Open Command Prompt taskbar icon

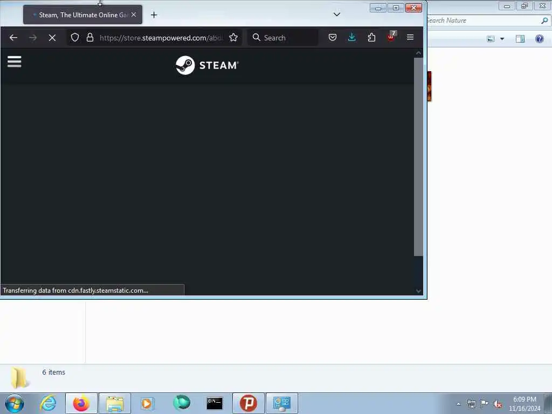click(x=215, y=403)
